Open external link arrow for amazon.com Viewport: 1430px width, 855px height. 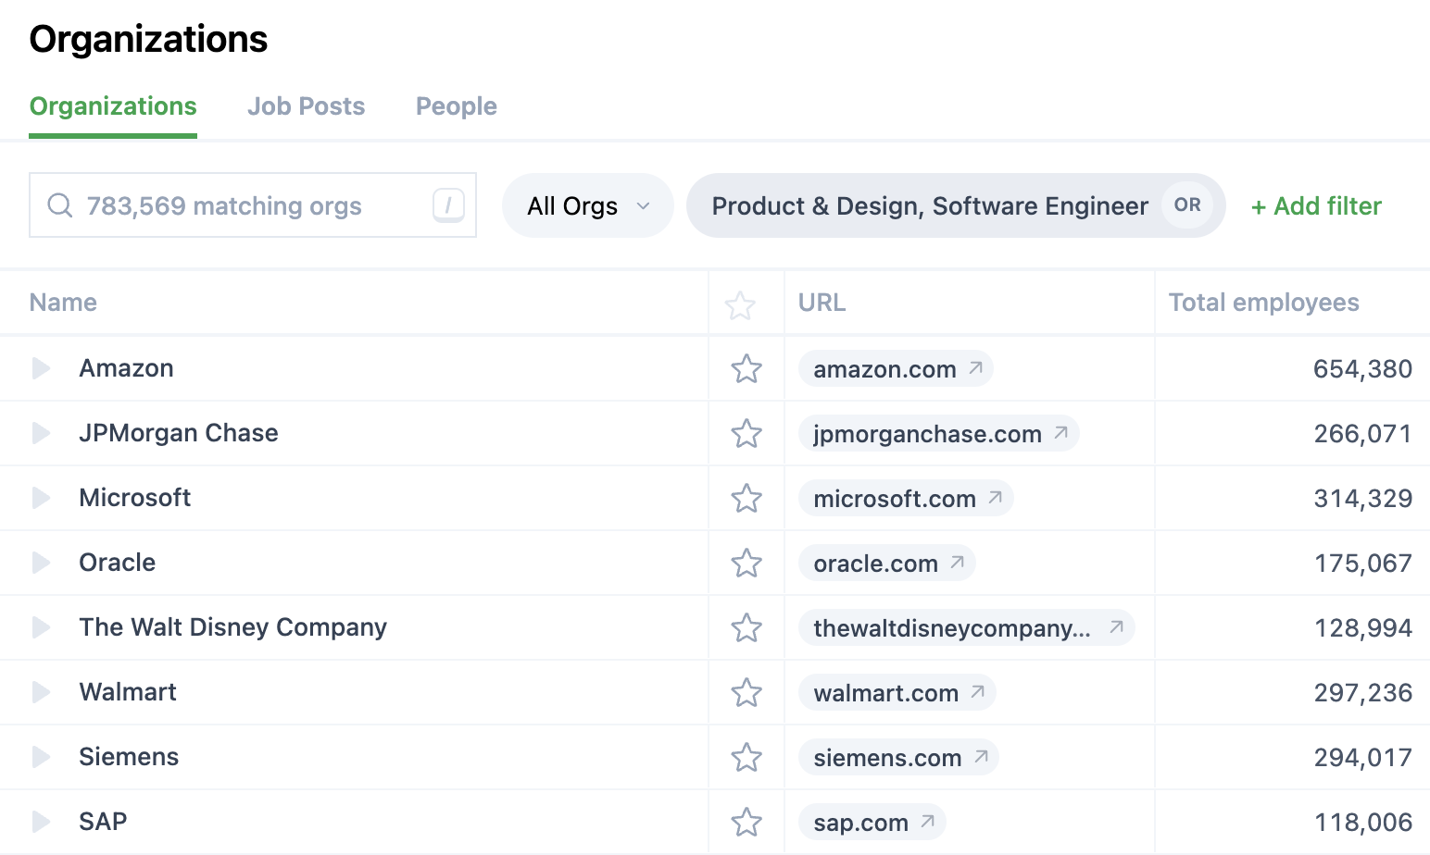point(975,368)
